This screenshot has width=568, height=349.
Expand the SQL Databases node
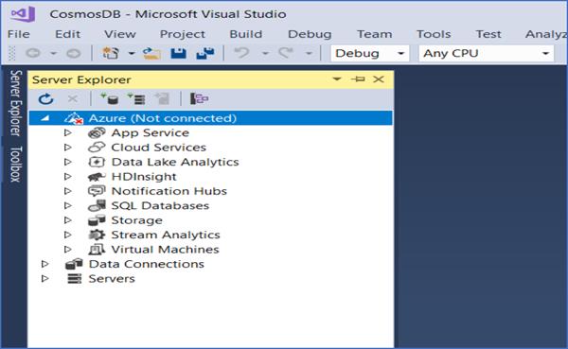pyautogui.click(x=67, y=205)
